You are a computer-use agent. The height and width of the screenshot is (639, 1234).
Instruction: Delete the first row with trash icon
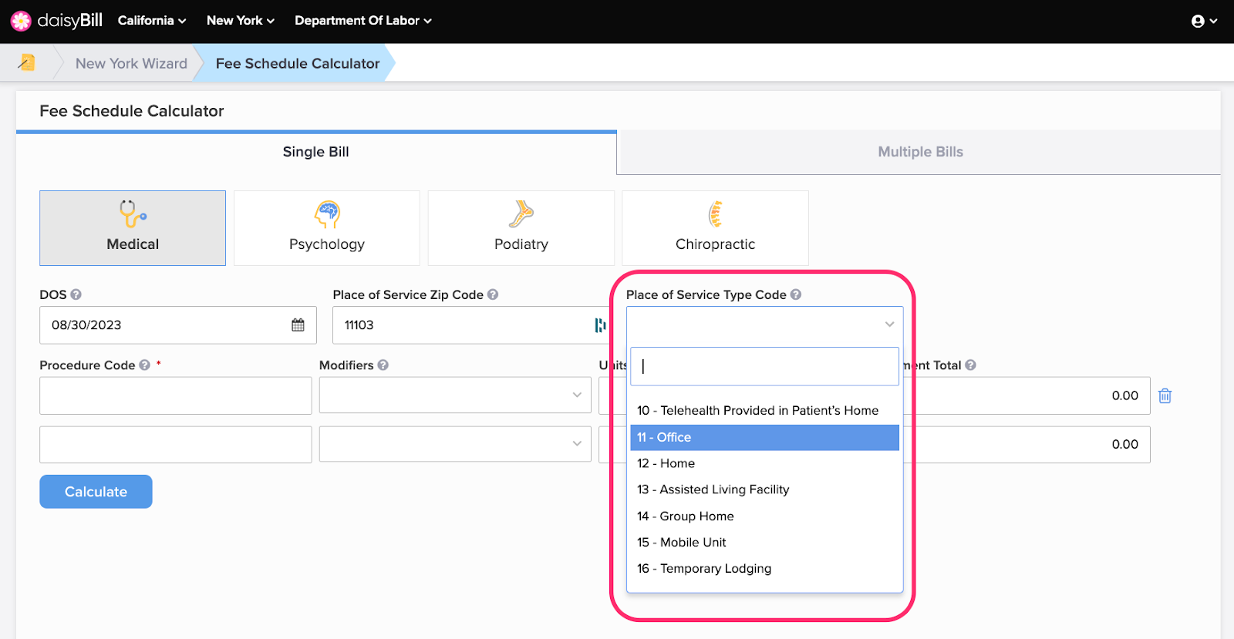point(1165,395)
